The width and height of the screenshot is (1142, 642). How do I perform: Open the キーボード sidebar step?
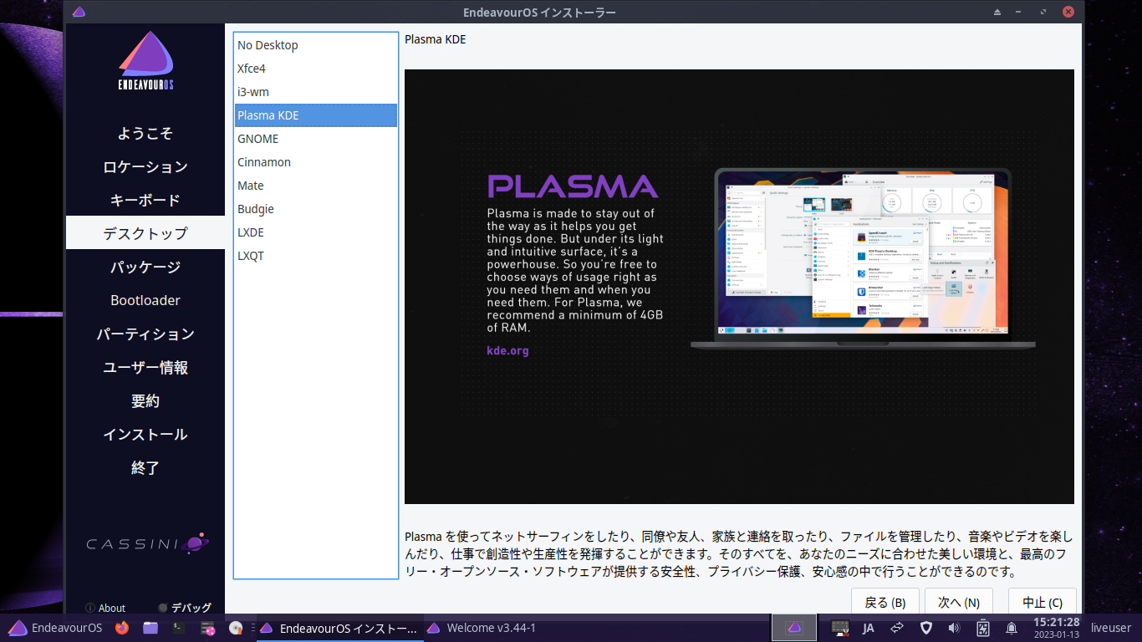145,200
